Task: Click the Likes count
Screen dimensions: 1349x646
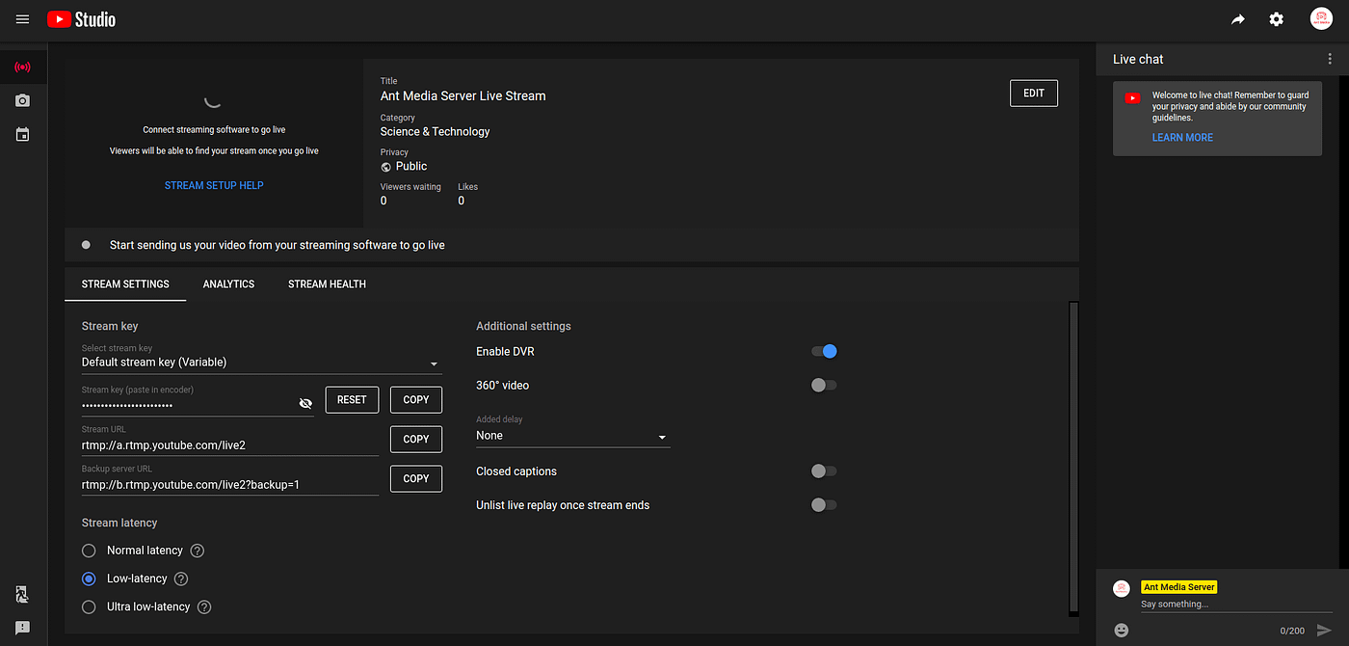Action: (462, 201)
